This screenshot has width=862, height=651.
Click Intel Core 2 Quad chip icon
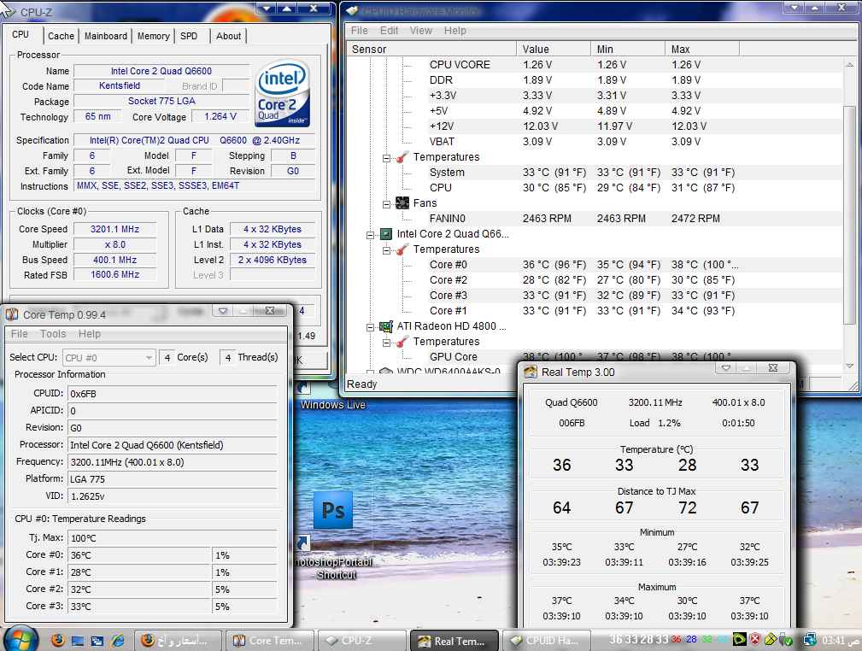(386, 234)
